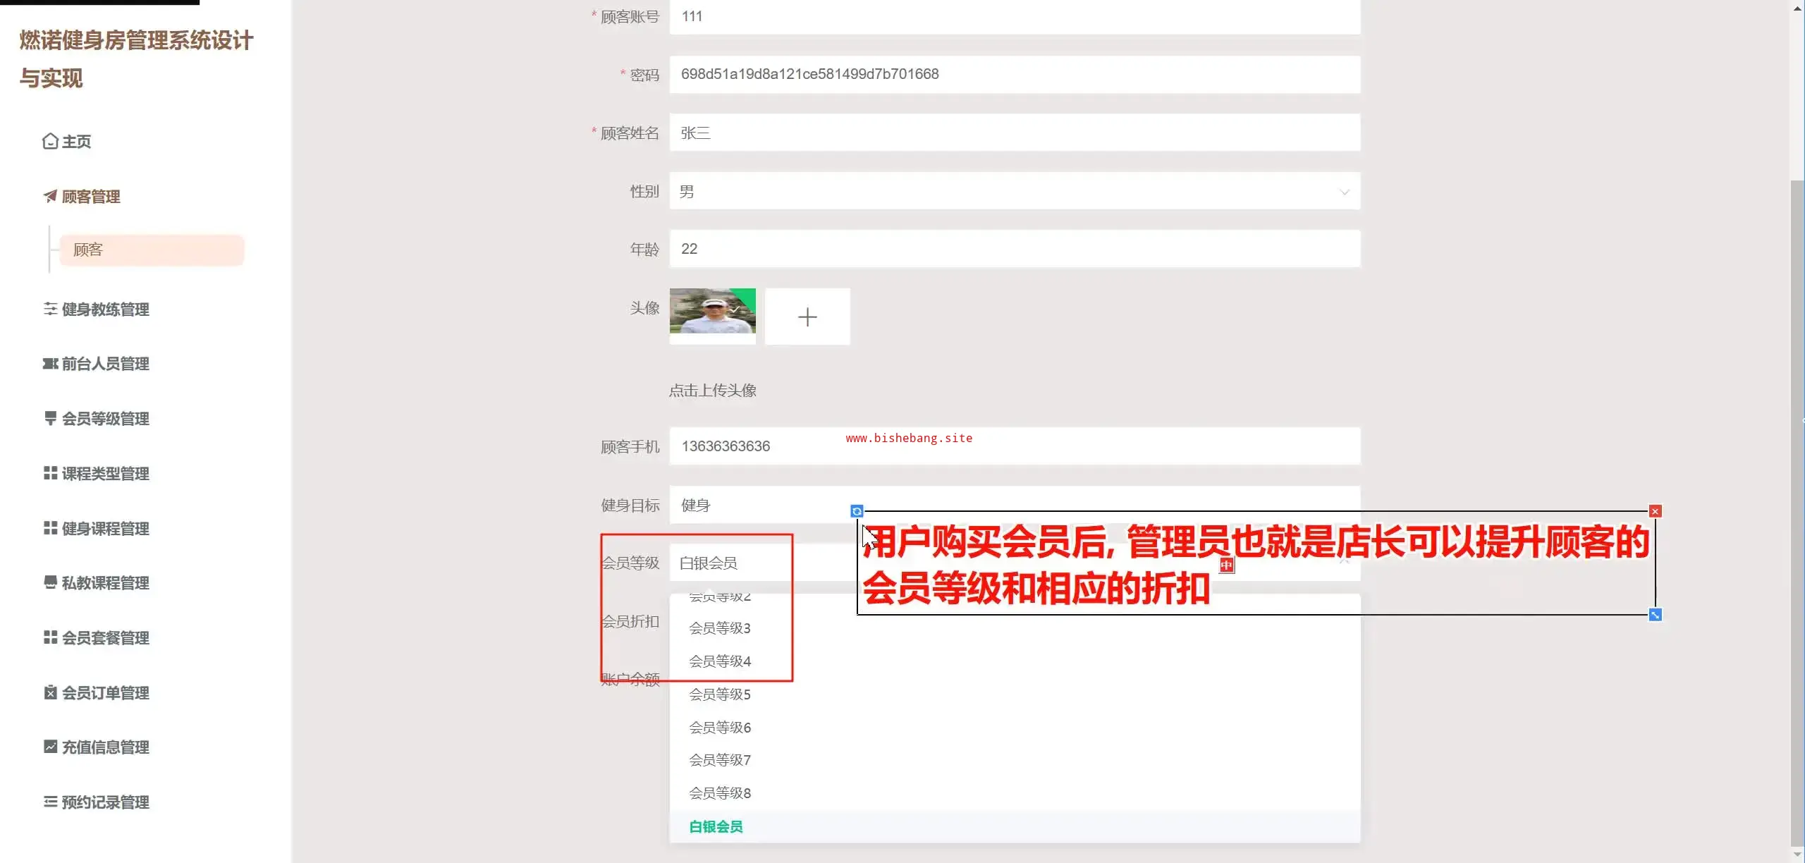Select the highlighted 白银会员 option

(x=716, y=826)
